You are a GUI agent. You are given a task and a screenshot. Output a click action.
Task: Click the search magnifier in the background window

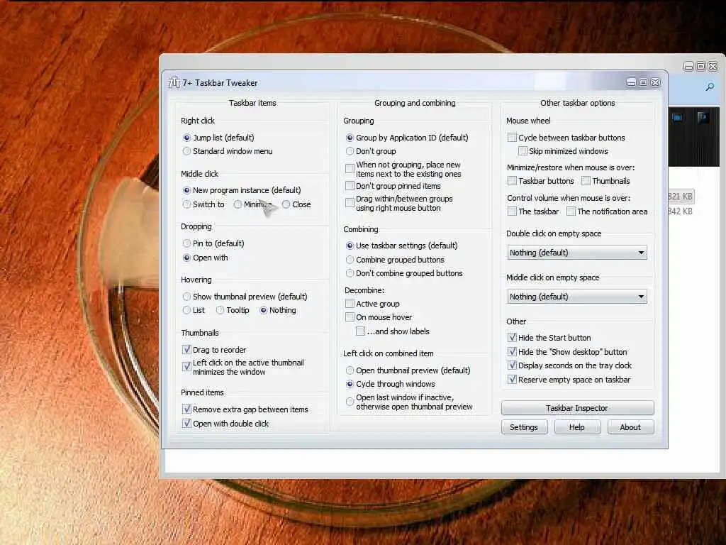click(x=710, y=87)
